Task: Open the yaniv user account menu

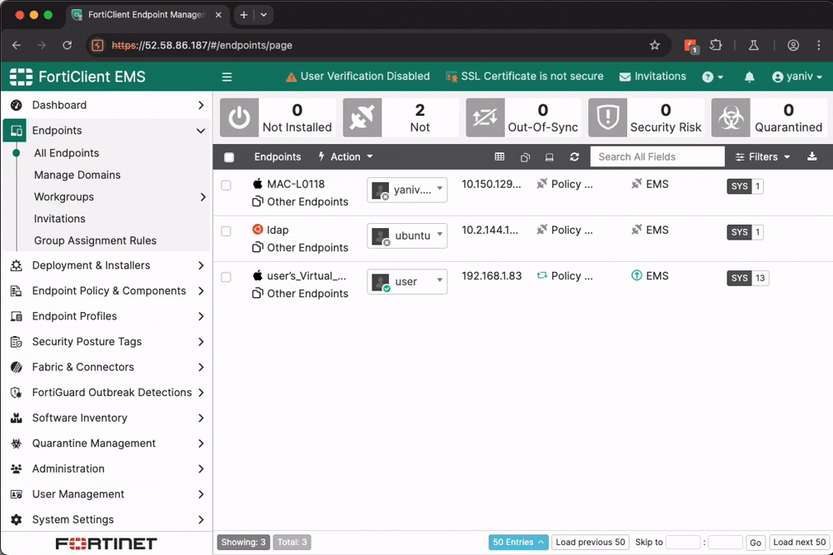Action: [797, 77]
